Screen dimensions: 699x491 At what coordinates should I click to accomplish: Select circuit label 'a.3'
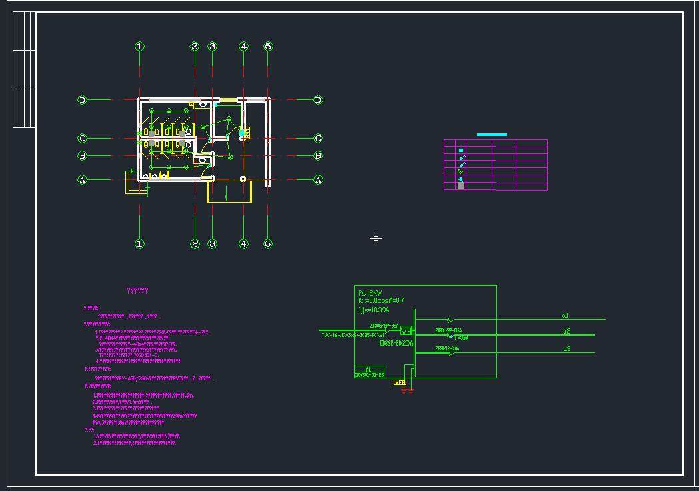566,349
